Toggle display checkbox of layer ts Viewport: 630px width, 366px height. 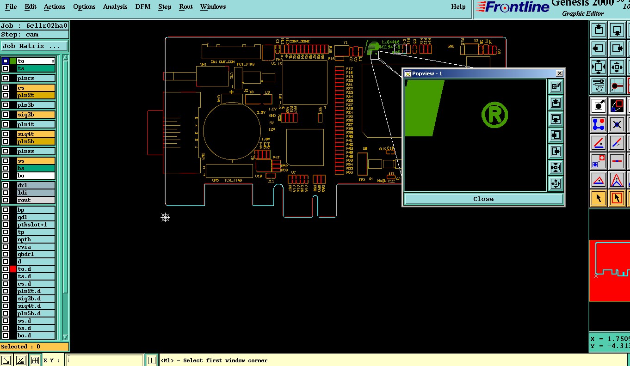6,68
